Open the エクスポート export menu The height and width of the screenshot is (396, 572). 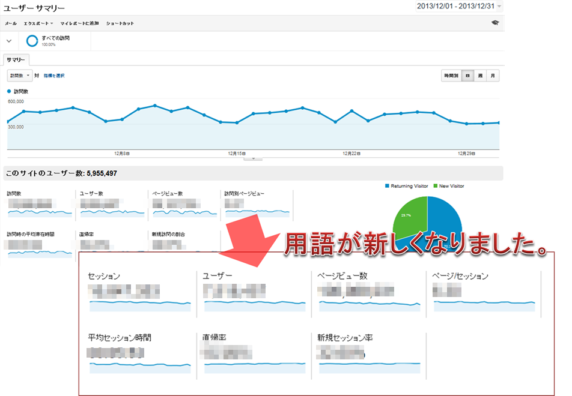(x=38, y=23)
